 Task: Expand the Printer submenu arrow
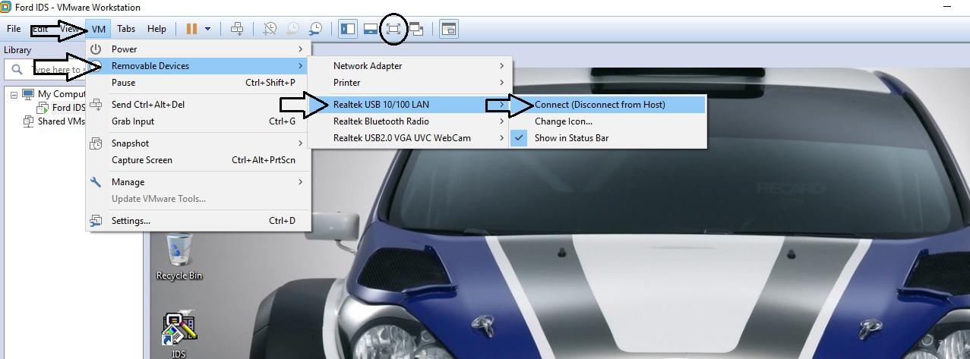(501, 83)
